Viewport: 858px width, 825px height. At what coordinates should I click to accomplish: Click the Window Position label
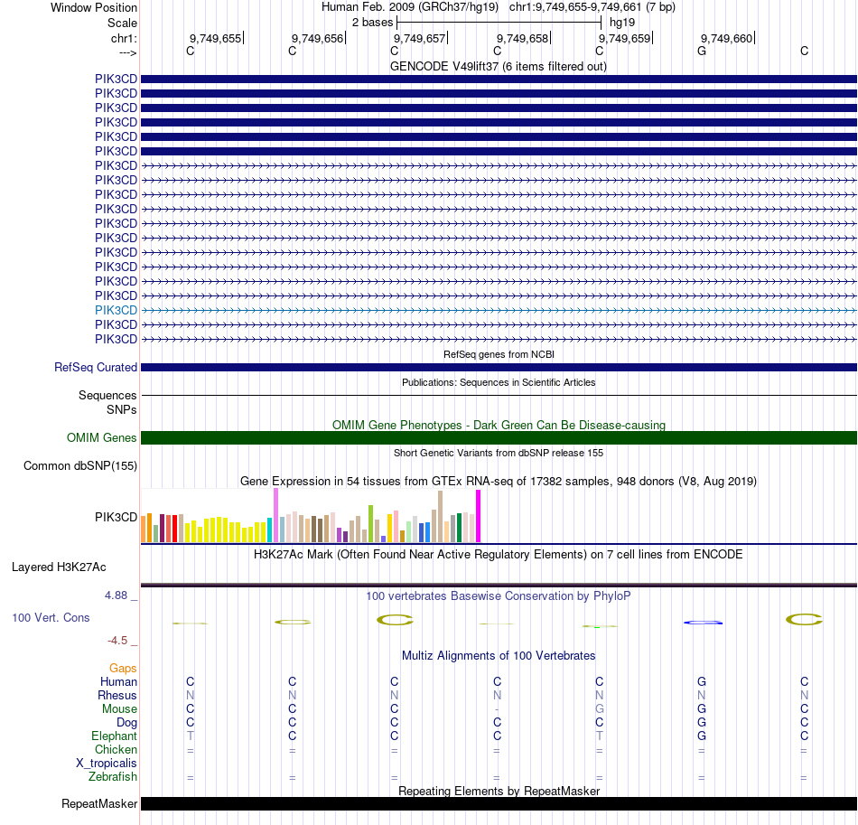(x=94, y=7)
